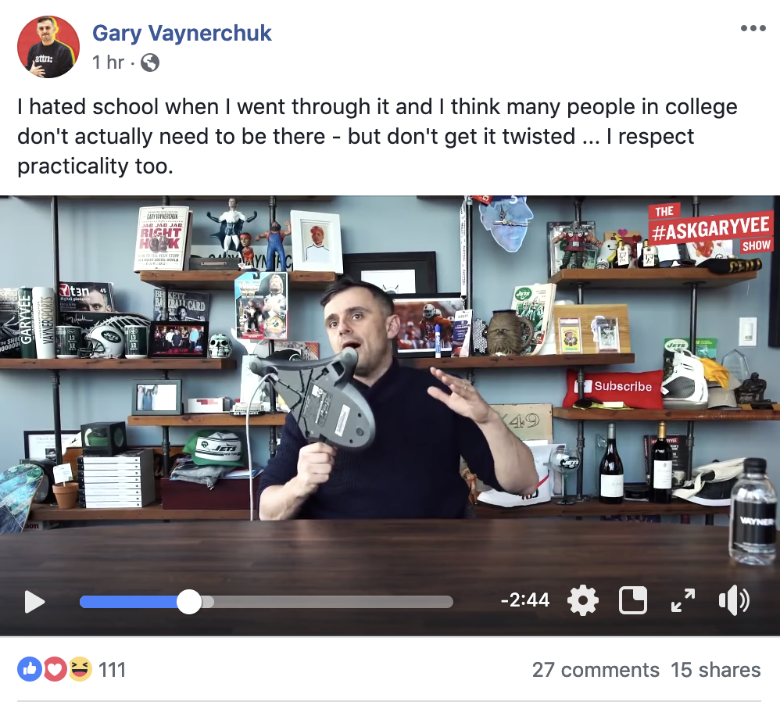Click the Haha laughing reaction icon
780x705 pixels.
coord(80,669)
